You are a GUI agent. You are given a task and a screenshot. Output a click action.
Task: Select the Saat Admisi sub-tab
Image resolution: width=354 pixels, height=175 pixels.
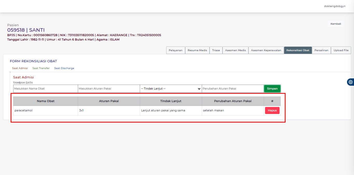coord(20,68)
